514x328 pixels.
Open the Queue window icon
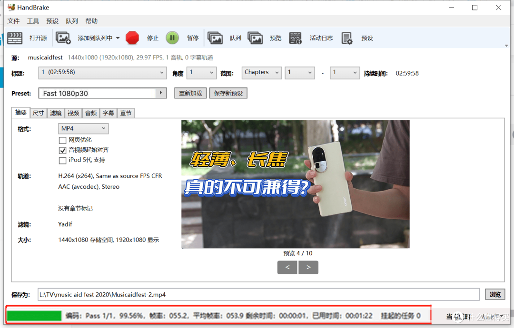[x=215, y=38]
